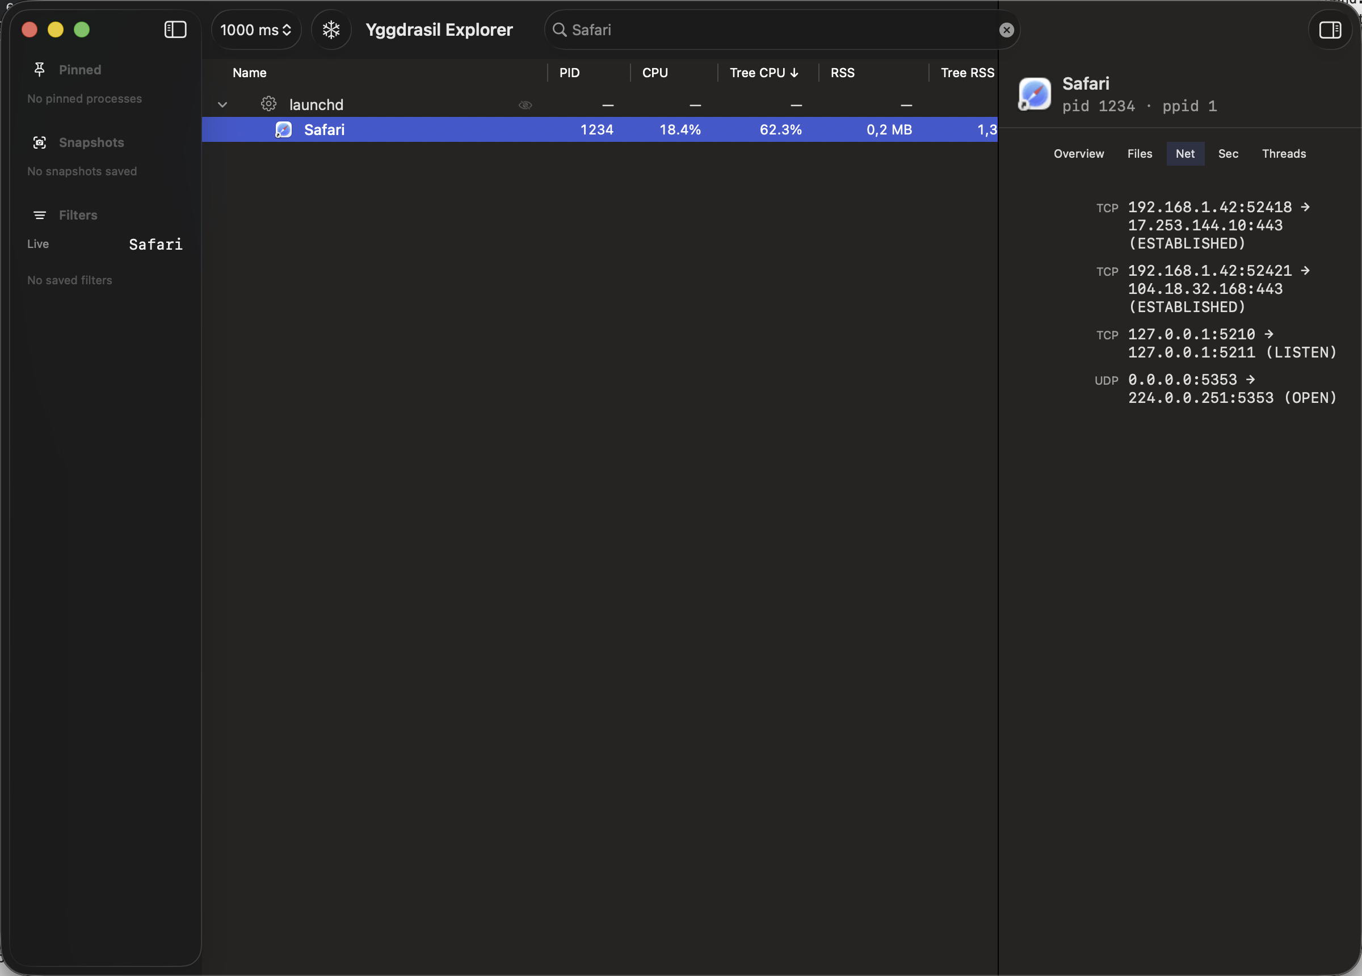Toggle the left sidebar panel icon

tap(175, 30)
